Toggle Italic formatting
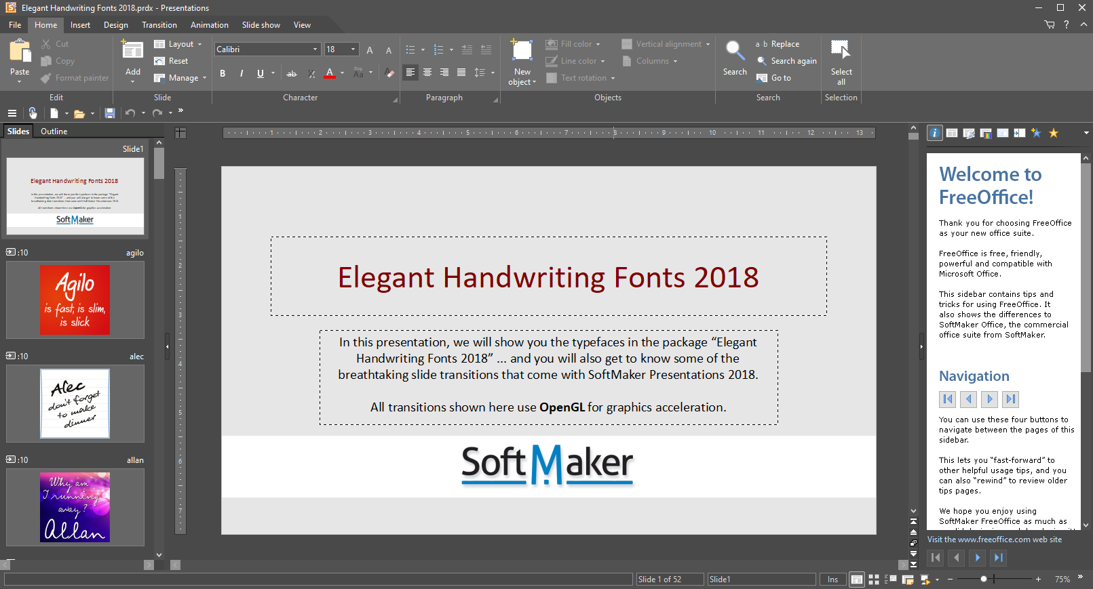Image resolution: width=1093 pixels, height=589 pixels. click(242, 73)
